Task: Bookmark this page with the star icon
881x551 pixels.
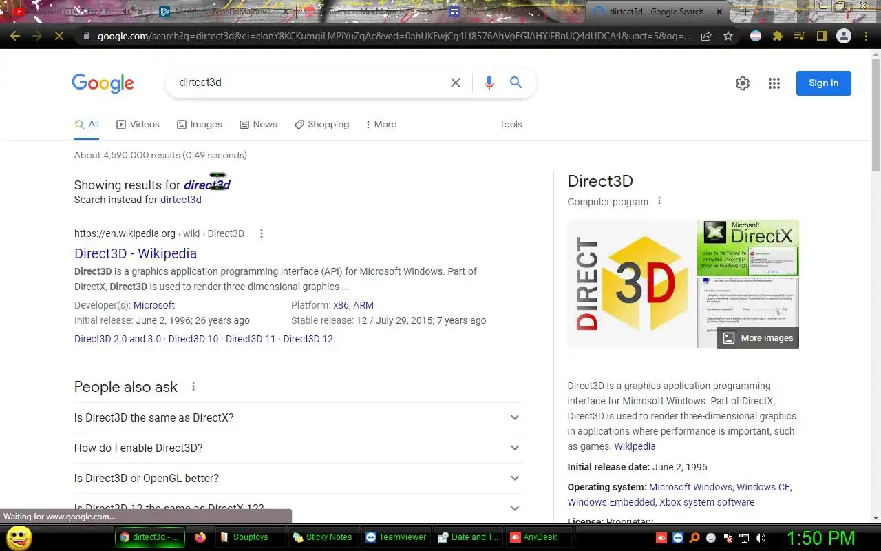Action: (x=728, y=37)
